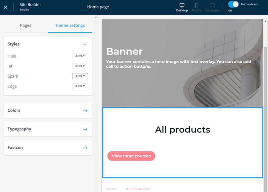This screenshot has width=268, height=192.
Task: Enter Fullscreen preview mode
Action: [212, 7]
